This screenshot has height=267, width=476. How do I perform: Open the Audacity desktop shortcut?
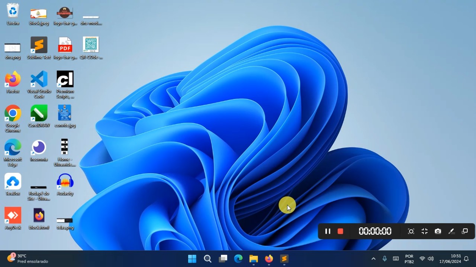pyautogui.click(x=65, y=185)
